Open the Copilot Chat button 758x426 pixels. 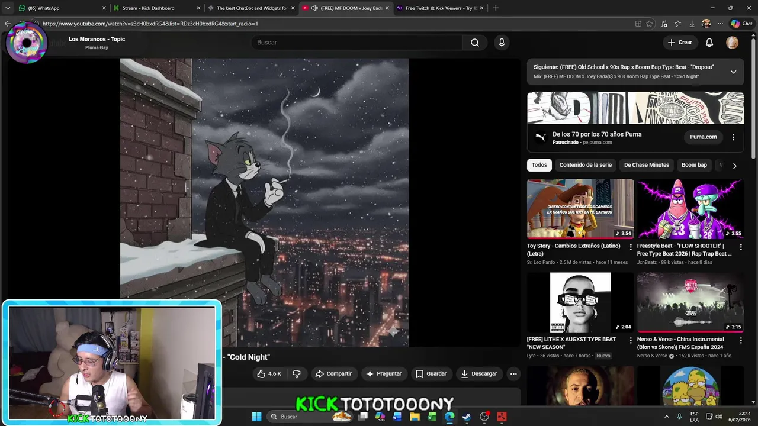(741, 24)
